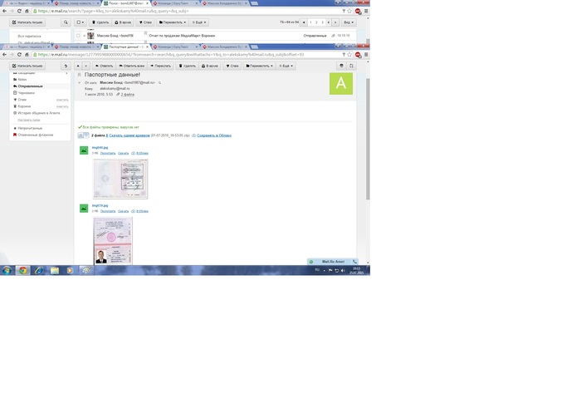
Task: Click the 'Скачать одним архивом' link
Action: [x=129, y=135]
